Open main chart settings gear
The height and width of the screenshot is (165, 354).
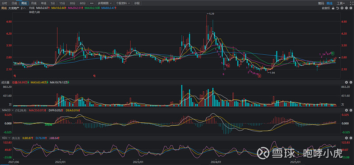[350, 8]
